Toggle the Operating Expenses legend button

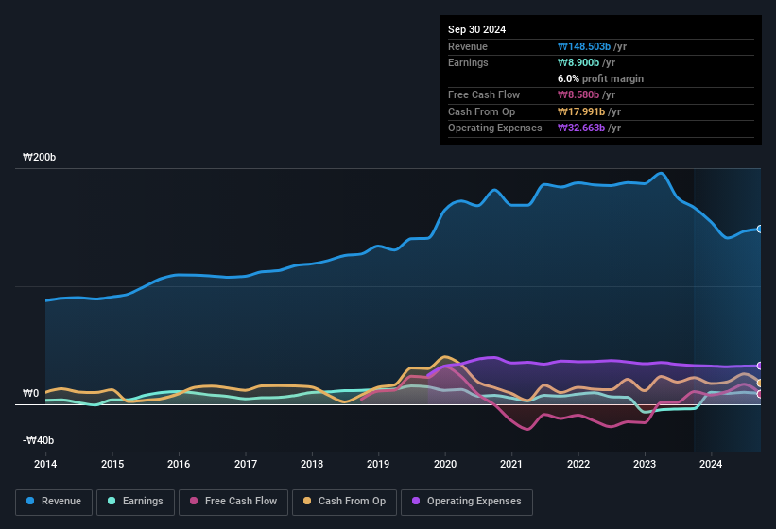467,502
